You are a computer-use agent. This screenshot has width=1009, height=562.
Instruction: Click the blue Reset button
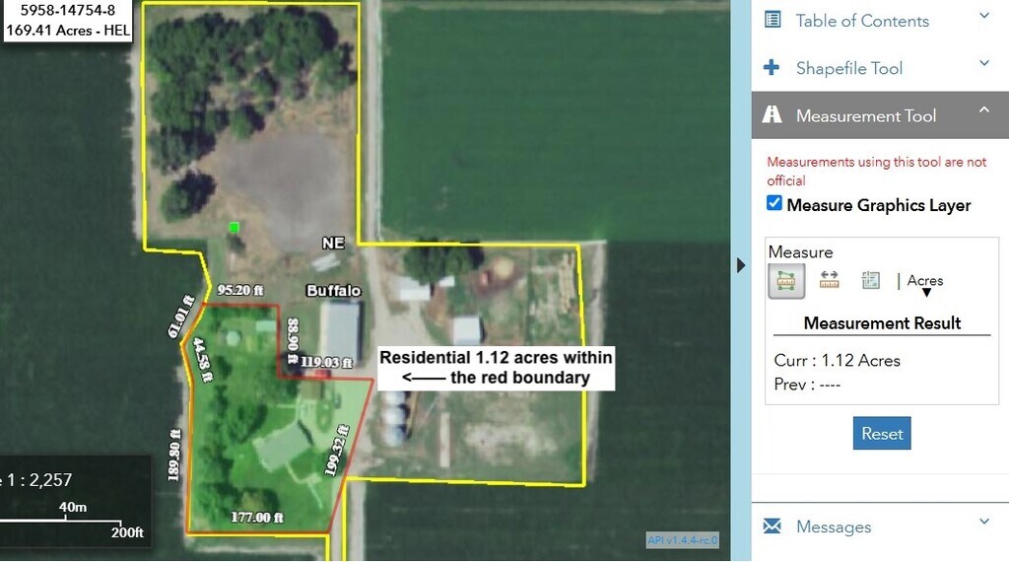[882, 433]
